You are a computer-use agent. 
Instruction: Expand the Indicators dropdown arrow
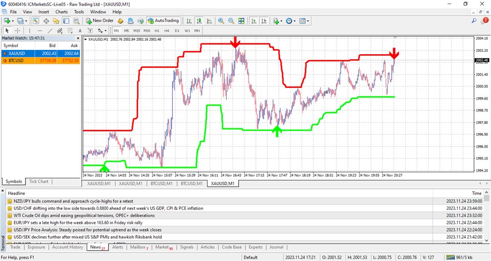click(281, 21)
